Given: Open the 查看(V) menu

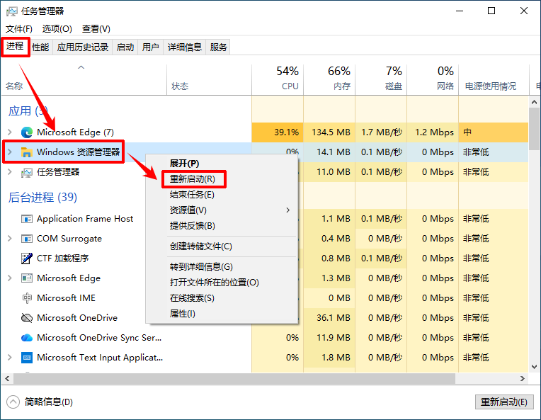Looking at the screenshot, I should click(x=96, y=28).
